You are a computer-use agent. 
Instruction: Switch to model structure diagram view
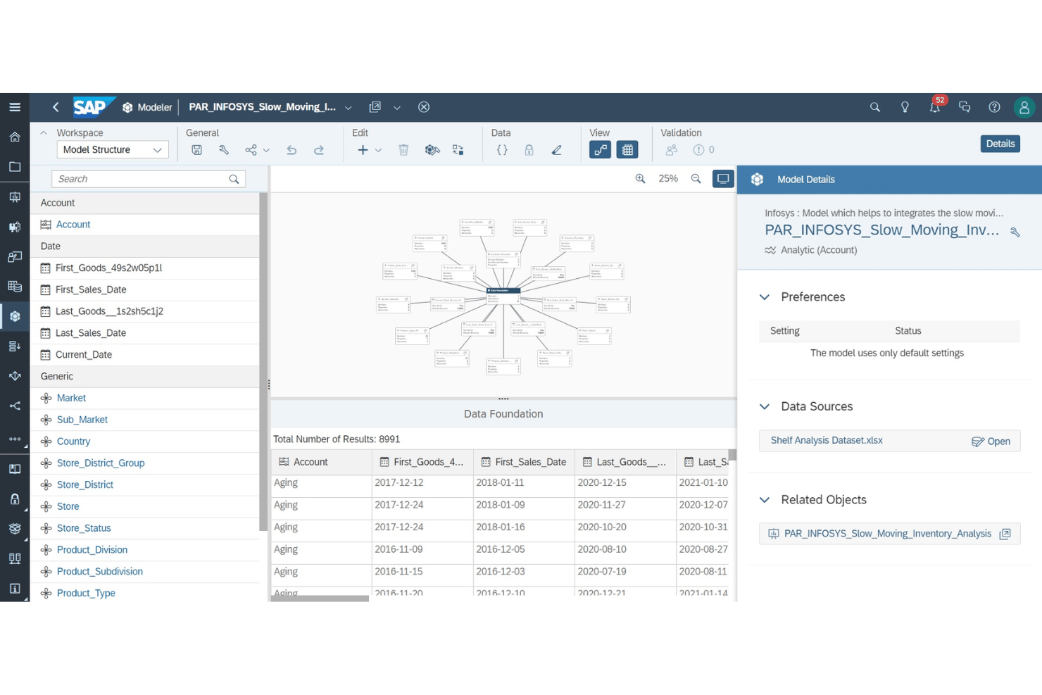(x=601, y=150)
